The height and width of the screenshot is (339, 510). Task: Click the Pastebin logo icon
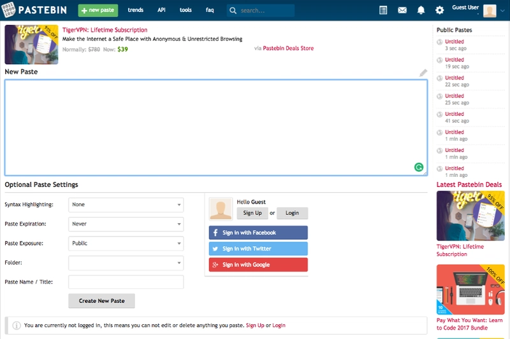(8, 10)
